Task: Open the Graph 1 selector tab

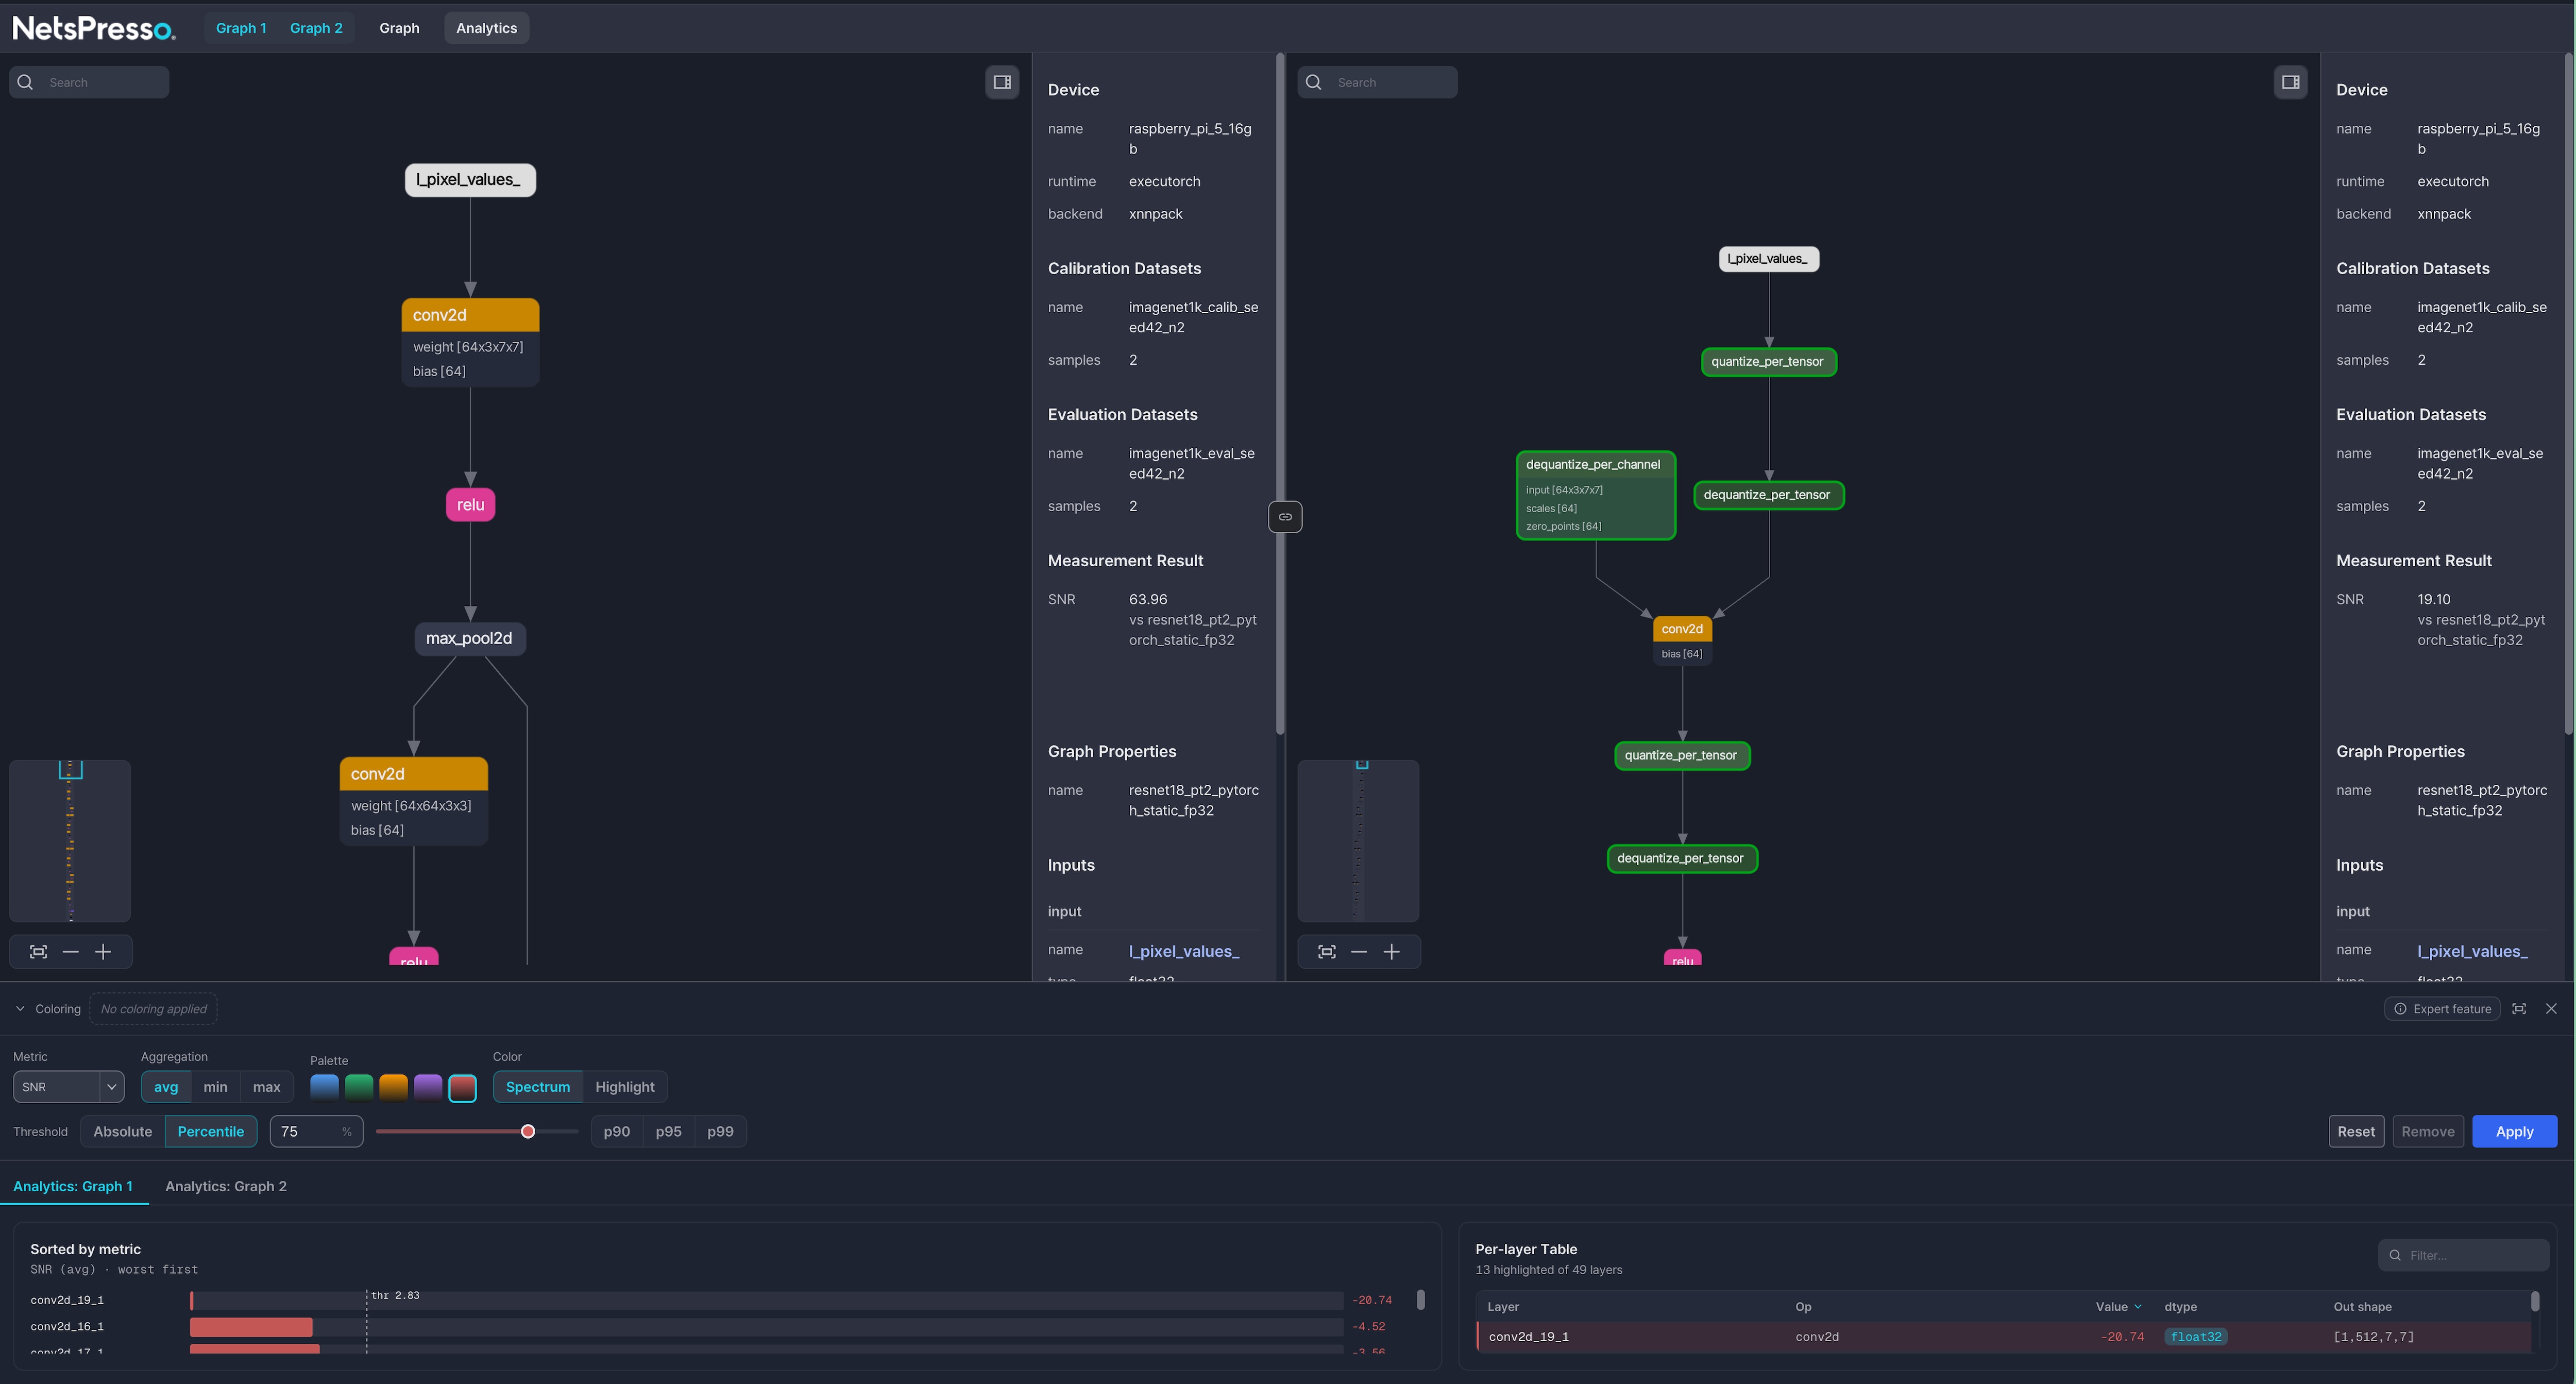Action: point(241,28)
